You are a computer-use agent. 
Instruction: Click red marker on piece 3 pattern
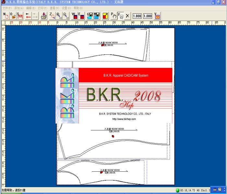(113, 136)
